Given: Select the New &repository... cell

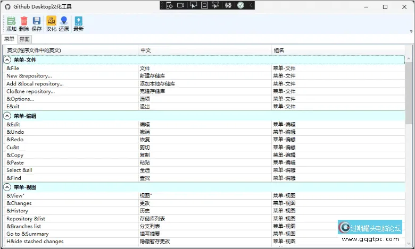Looking at the screenshot, I should (71, 76).
